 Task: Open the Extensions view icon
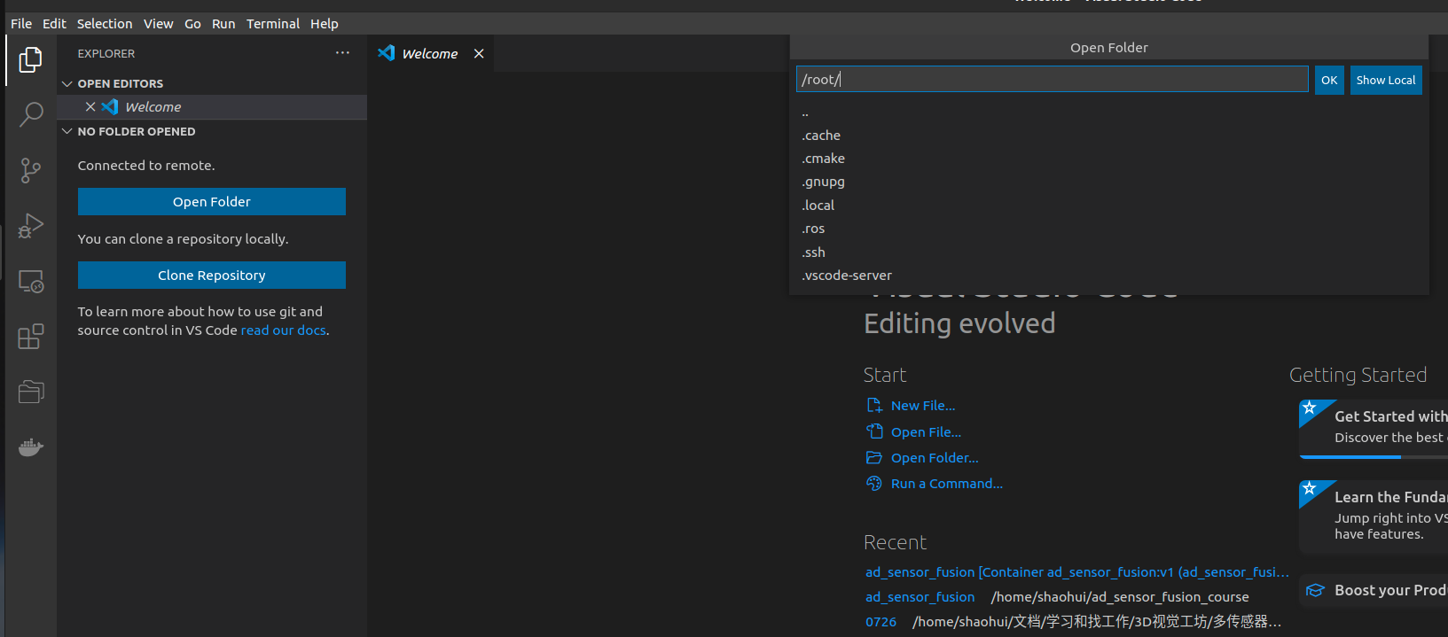coord(31,337)
